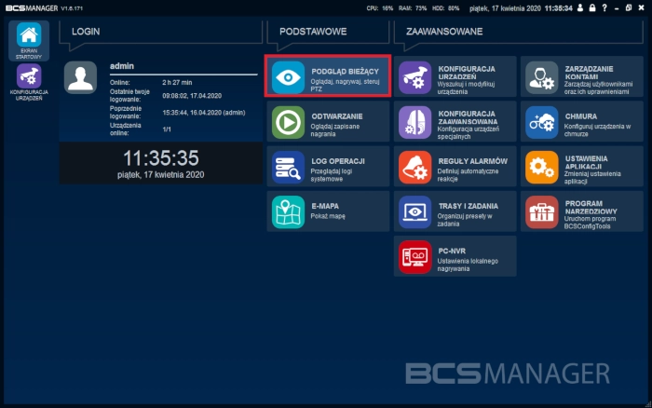Click the Konfiguracja Zaawansowana head icon
The image size is (652, 408).
[415, 122]
